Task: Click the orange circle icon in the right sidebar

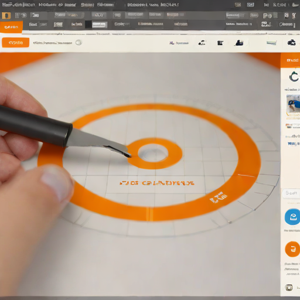Action: (x=292, y=249)
